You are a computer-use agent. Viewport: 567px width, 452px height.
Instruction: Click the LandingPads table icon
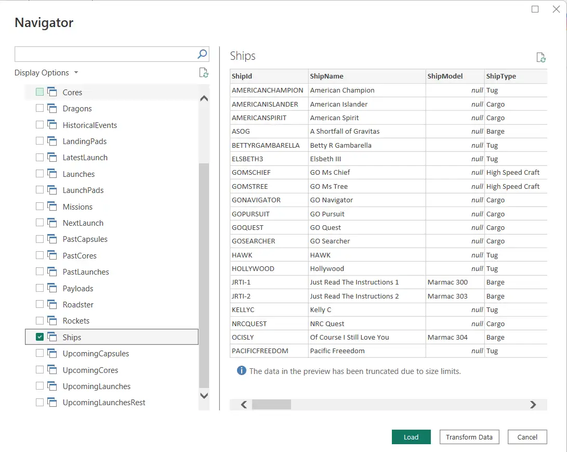52,141
